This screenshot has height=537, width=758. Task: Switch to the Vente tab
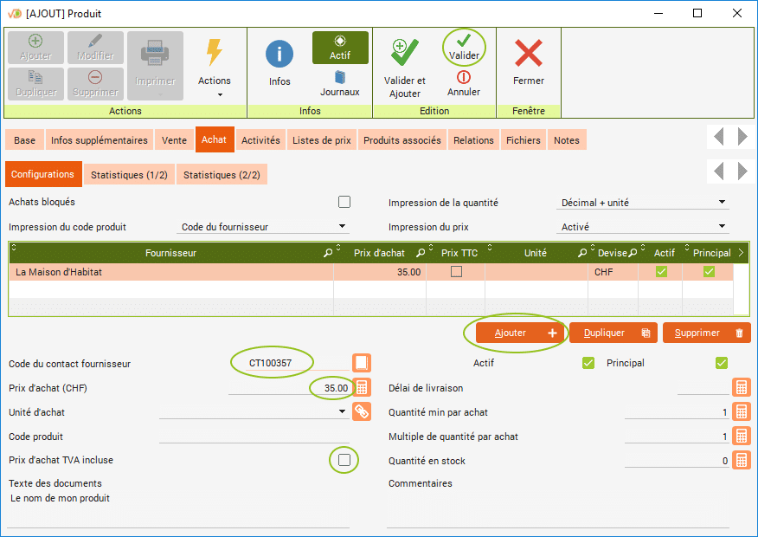(x=174, y=140)
